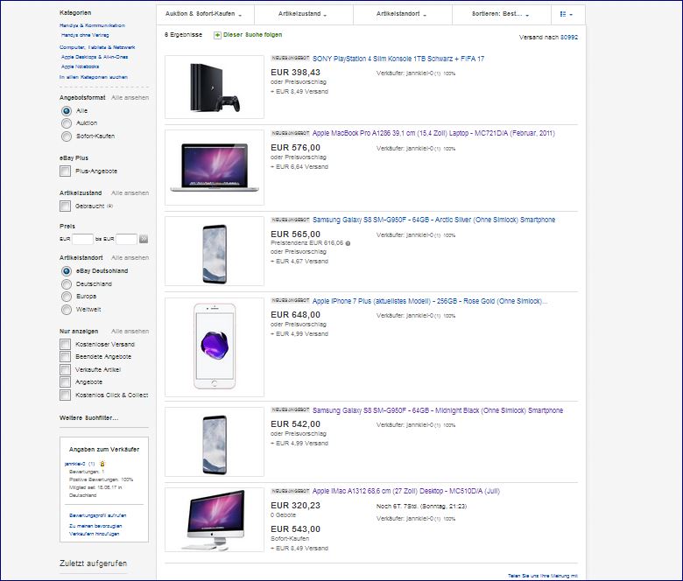Choose the eBay Deutschland location radio
The width and height of the screenshot is (683, 581).
(67, 271)
